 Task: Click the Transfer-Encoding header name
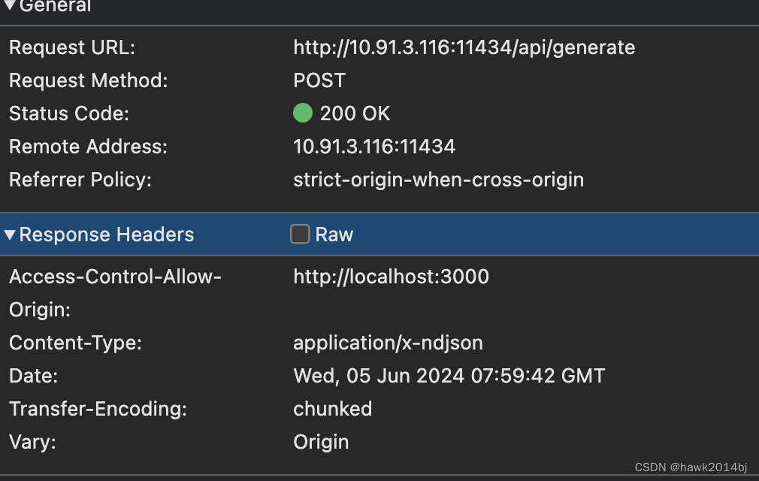pyautogui.click(x=98, y=409)
